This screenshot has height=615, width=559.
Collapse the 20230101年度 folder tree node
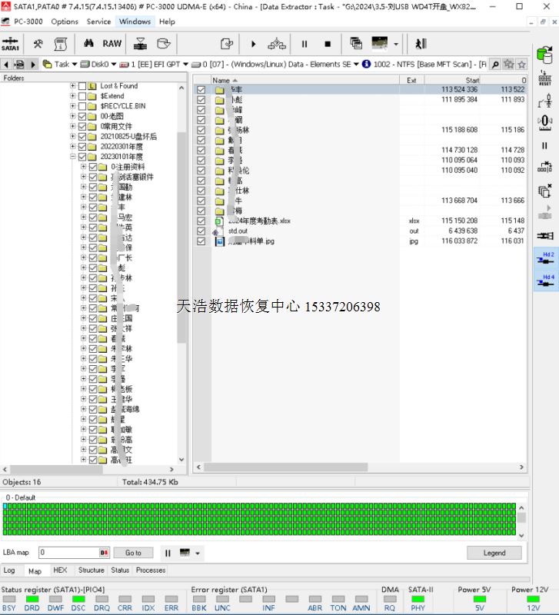coord(73,156)
